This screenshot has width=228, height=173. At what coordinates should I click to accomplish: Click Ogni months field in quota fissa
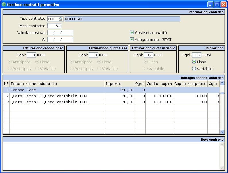[x=93, y=55]
